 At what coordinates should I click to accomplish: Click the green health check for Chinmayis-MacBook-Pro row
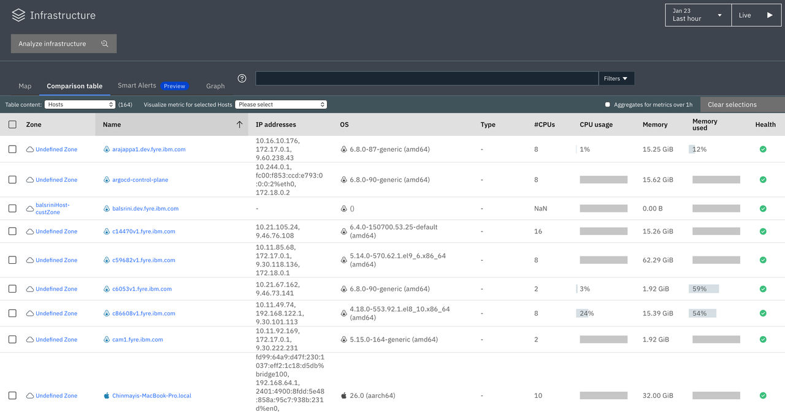pos(763,396)
